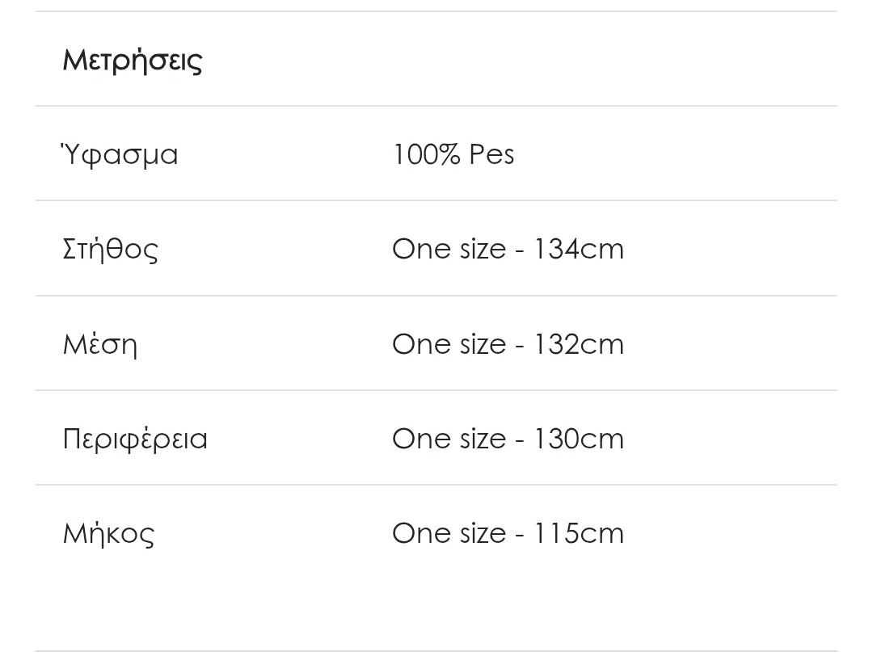Screen dimensions: 873x656
Task: Click the 130cm hip value
Action: (x=578, y=439)
